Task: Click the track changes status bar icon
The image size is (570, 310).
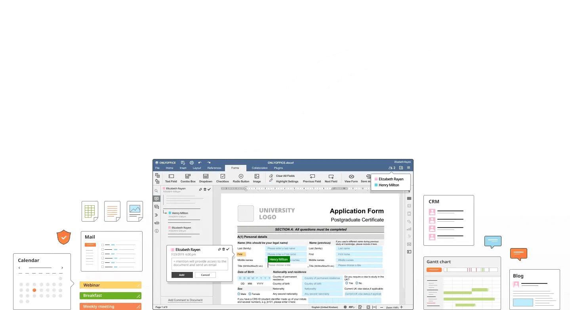Action: tap(360, 307)
